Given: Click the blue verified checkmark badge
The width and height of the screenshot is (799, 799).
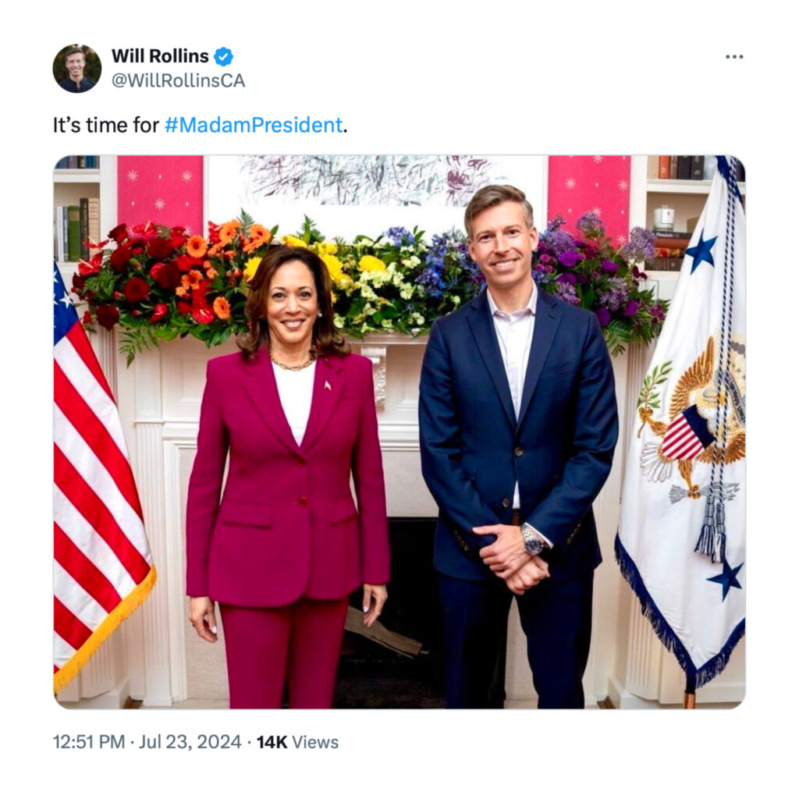Looking at the screenshot, I should pyautogui.click(x=223, y=56).
